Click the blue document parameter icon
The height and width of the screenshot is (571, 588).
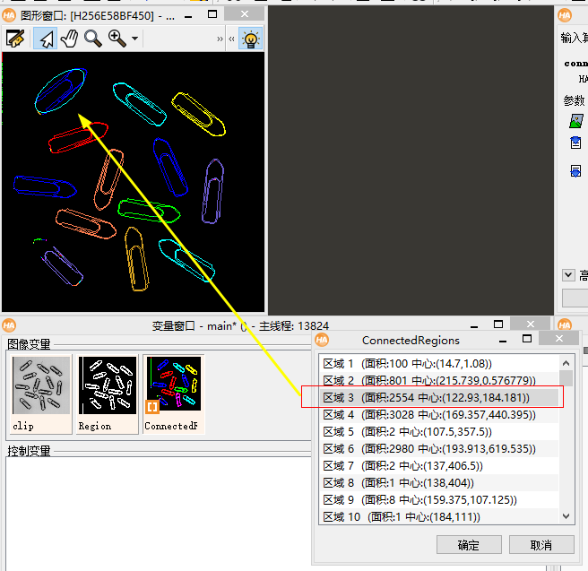click(x=575, y=143)
